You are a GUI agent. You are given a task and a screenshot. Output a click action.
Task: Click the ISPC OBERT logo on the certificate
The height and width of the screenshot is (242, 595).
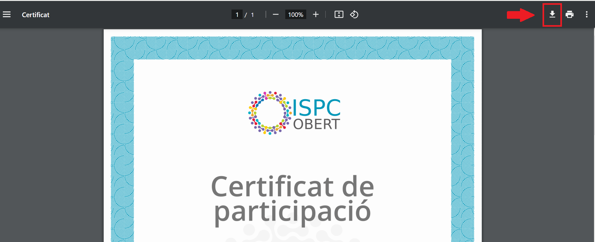[294, 113]
